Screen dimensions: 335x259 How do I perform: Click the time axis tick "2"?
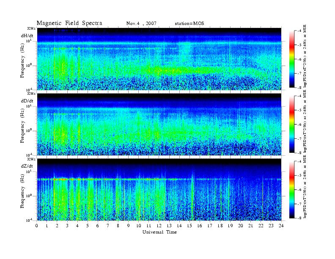coord(57,226)
